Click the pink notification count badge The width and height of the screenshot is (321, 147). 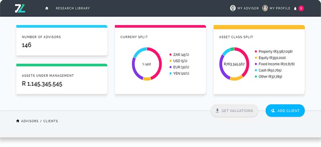point(301,8)
